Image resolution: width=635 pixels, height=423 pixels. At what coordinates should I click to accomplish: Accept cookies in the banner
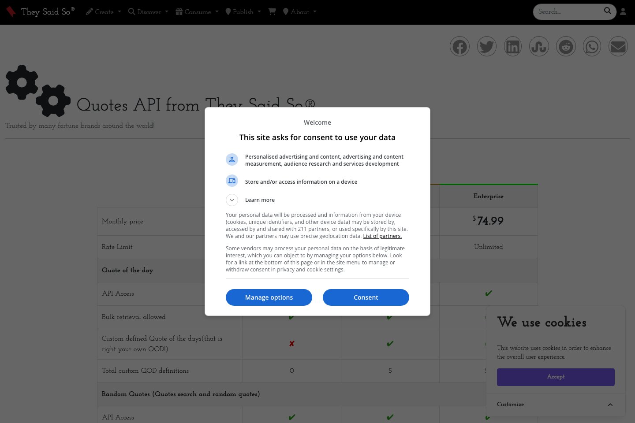pos(555,377)
